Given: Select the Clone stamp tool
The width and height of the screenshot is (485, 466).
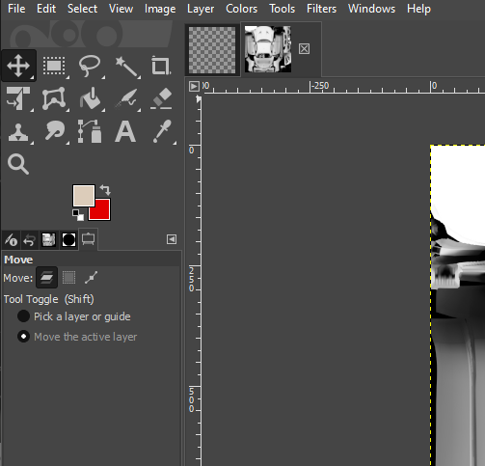Looking at the screenshot, I should [x=18, y=131].
